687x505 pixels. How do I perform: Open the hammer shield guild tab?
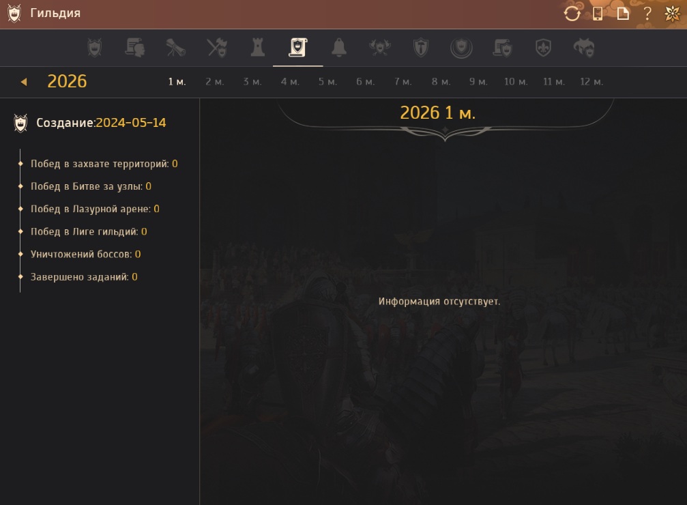[x=420, y=48]
